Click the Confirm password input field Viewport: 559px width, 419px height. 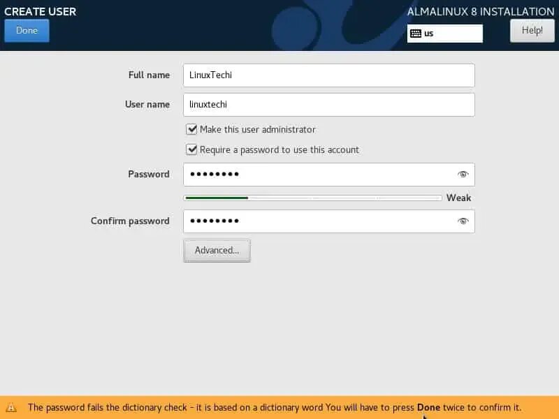click(x=328, y=221)
